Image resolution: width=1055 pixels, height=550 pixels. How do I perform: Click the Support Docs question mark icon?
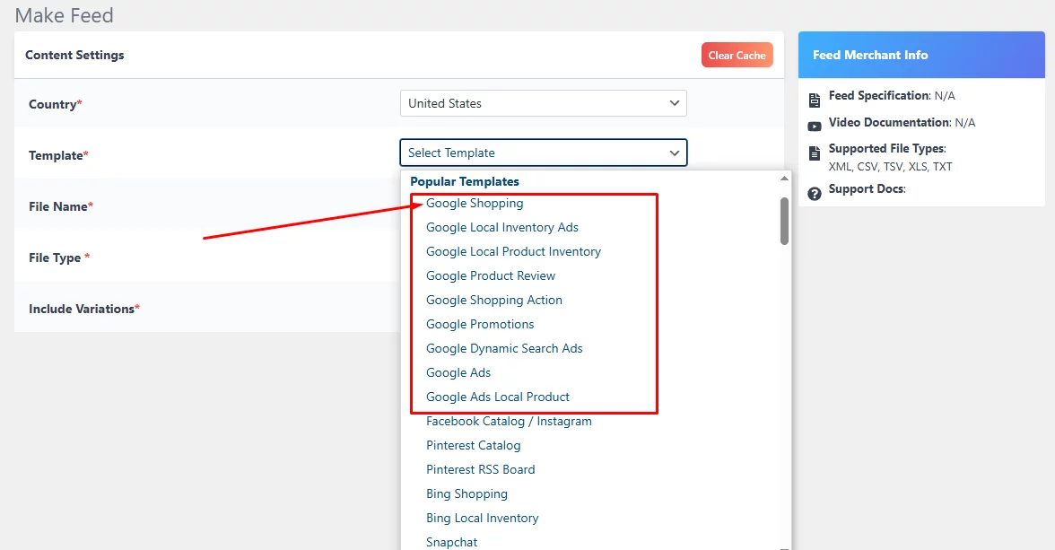click(x=815, y=194)
